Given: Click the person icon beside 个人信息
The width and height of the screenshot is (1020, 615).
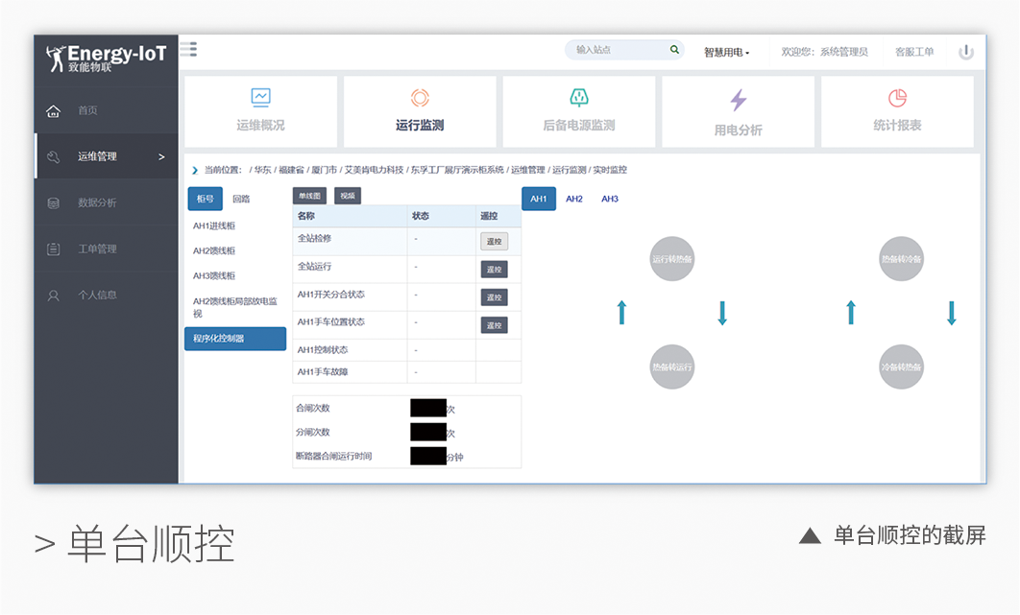Looking at the screenshot, I should point(54,296).
